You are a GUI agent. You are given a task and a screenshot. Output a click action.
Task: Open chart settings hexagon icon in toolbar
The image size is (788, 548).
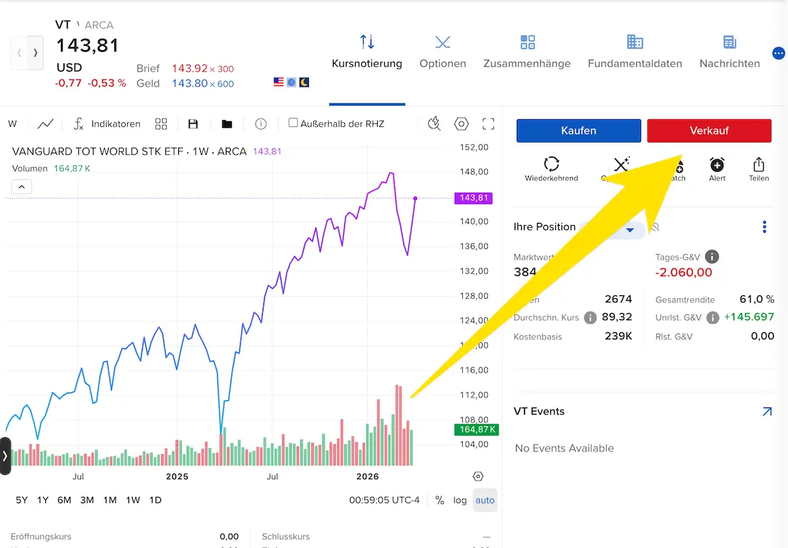461,124
